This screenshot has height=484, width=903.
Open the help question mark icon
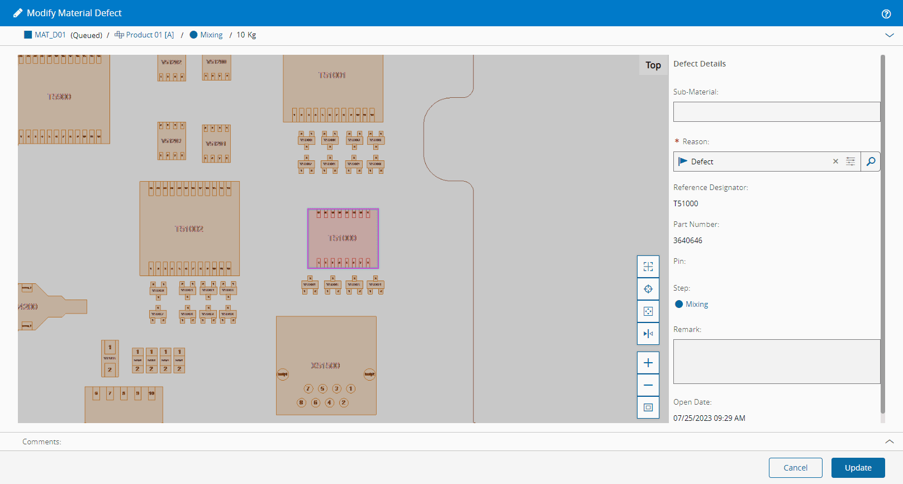click(x=886, y=14)
